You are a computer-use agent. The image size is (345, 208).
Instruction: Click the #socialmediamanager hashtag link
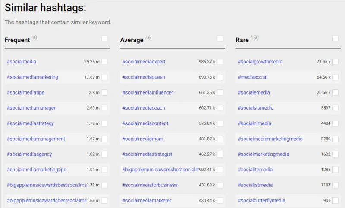point(31,108)
